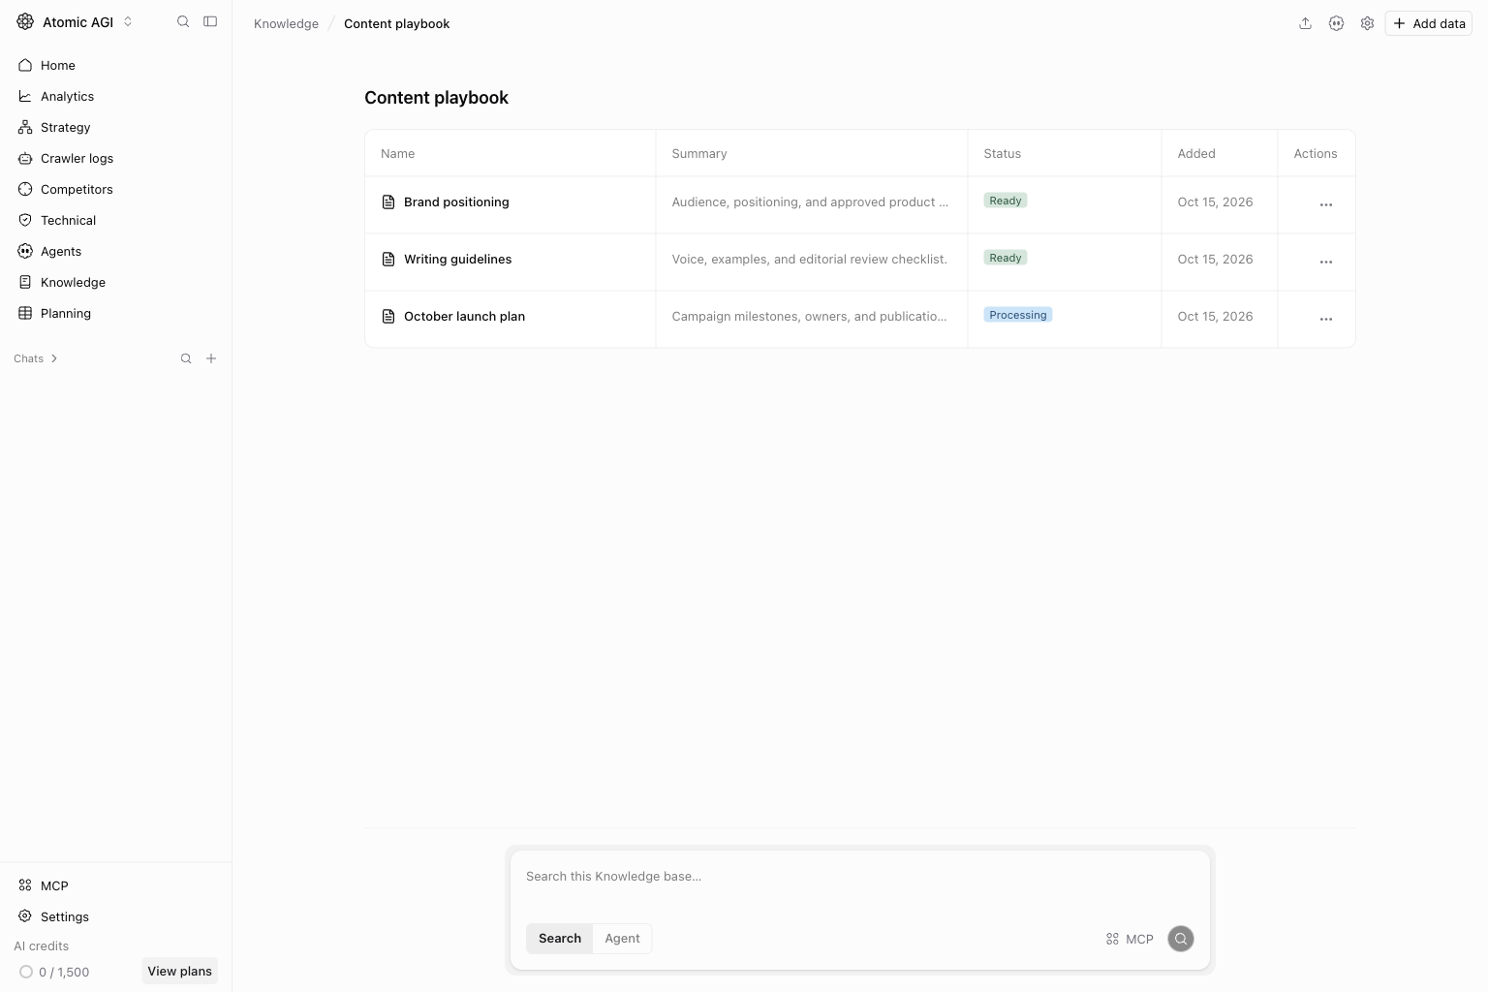The image size is (1488, 992).
Task: Expand the Chats section chevron
Action: [54, 358]
